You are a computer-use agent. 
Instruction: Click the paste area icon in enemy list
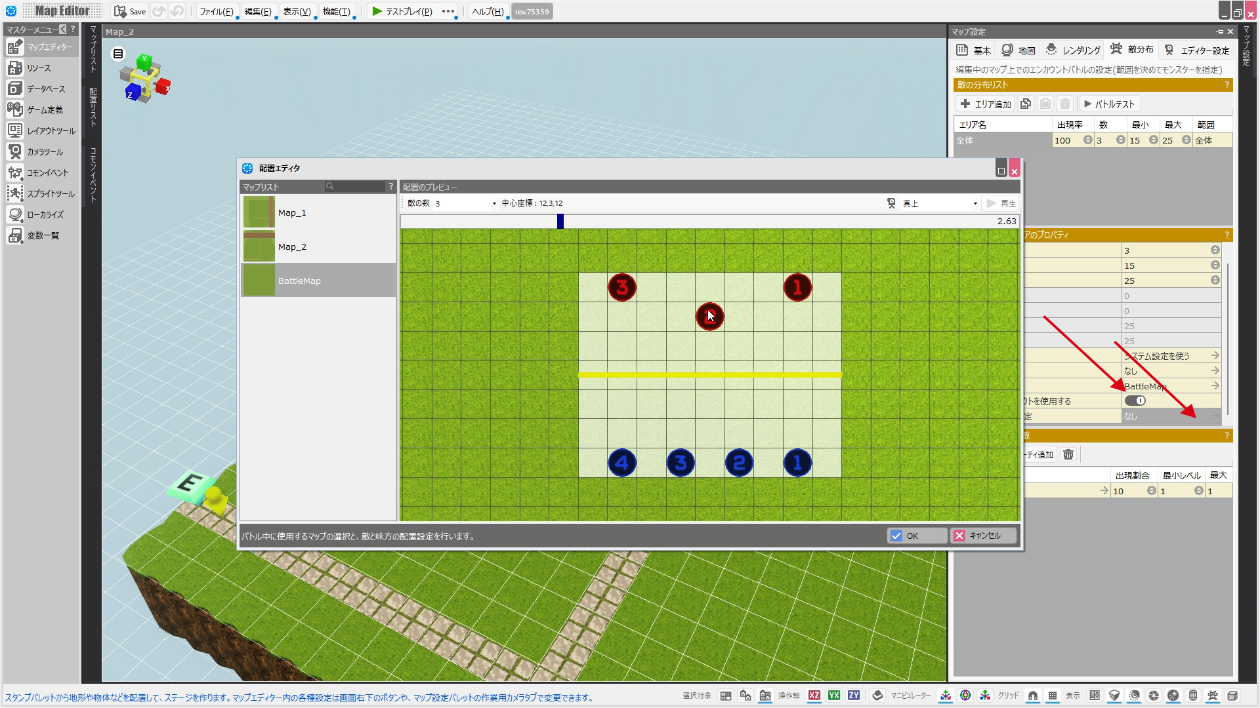click(1045, 104)
